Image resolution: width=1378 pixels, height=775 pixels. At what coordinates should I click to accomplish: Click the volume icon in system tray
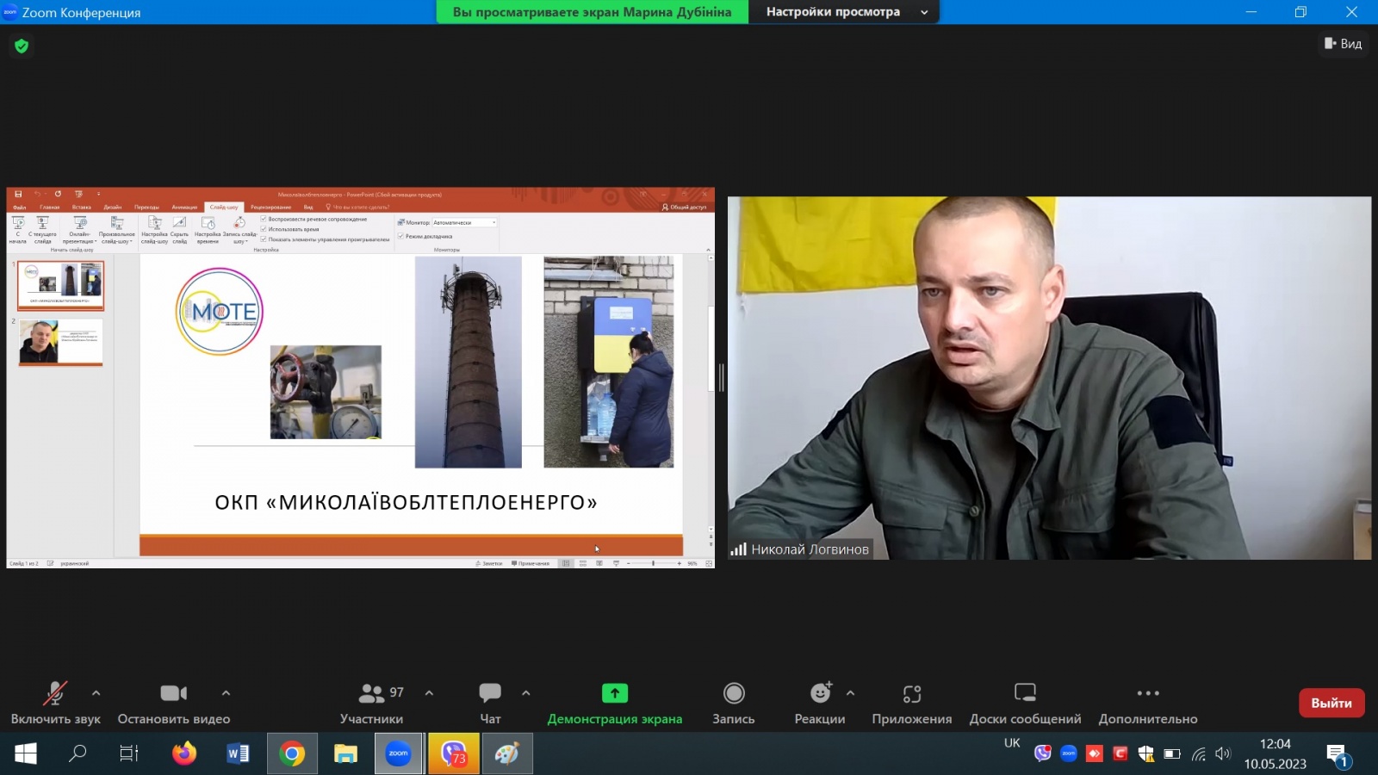[1223, 754]
